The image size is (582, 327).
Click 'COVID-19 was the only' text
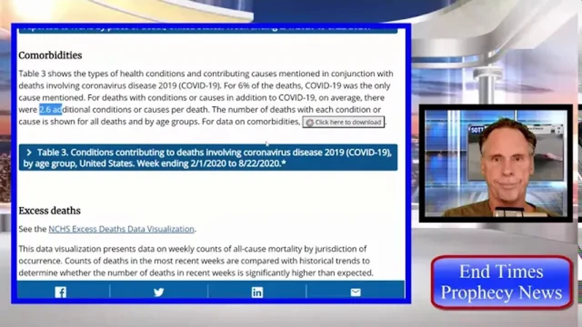(347, 85)
